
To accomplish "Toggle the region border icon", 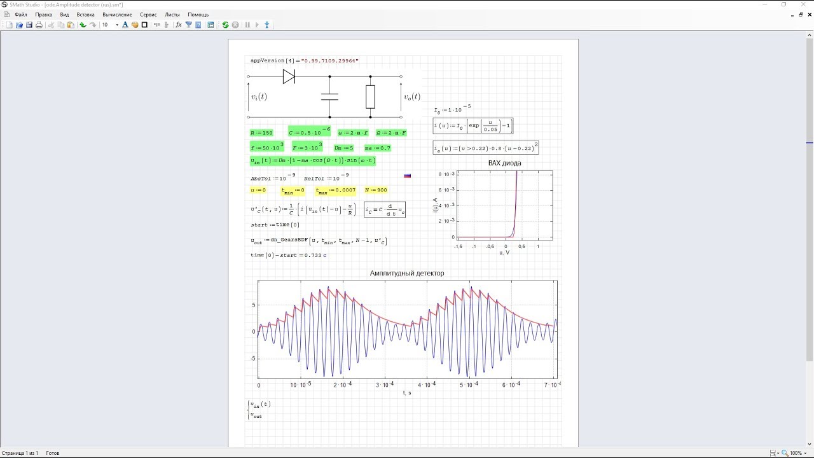I will click(144, 25).
